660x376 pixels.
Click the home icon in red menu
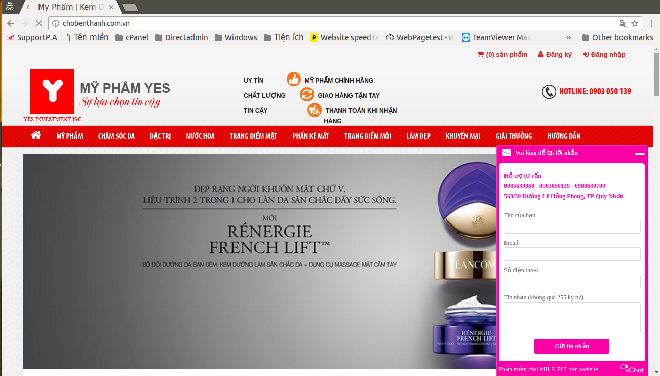(36, 135)
